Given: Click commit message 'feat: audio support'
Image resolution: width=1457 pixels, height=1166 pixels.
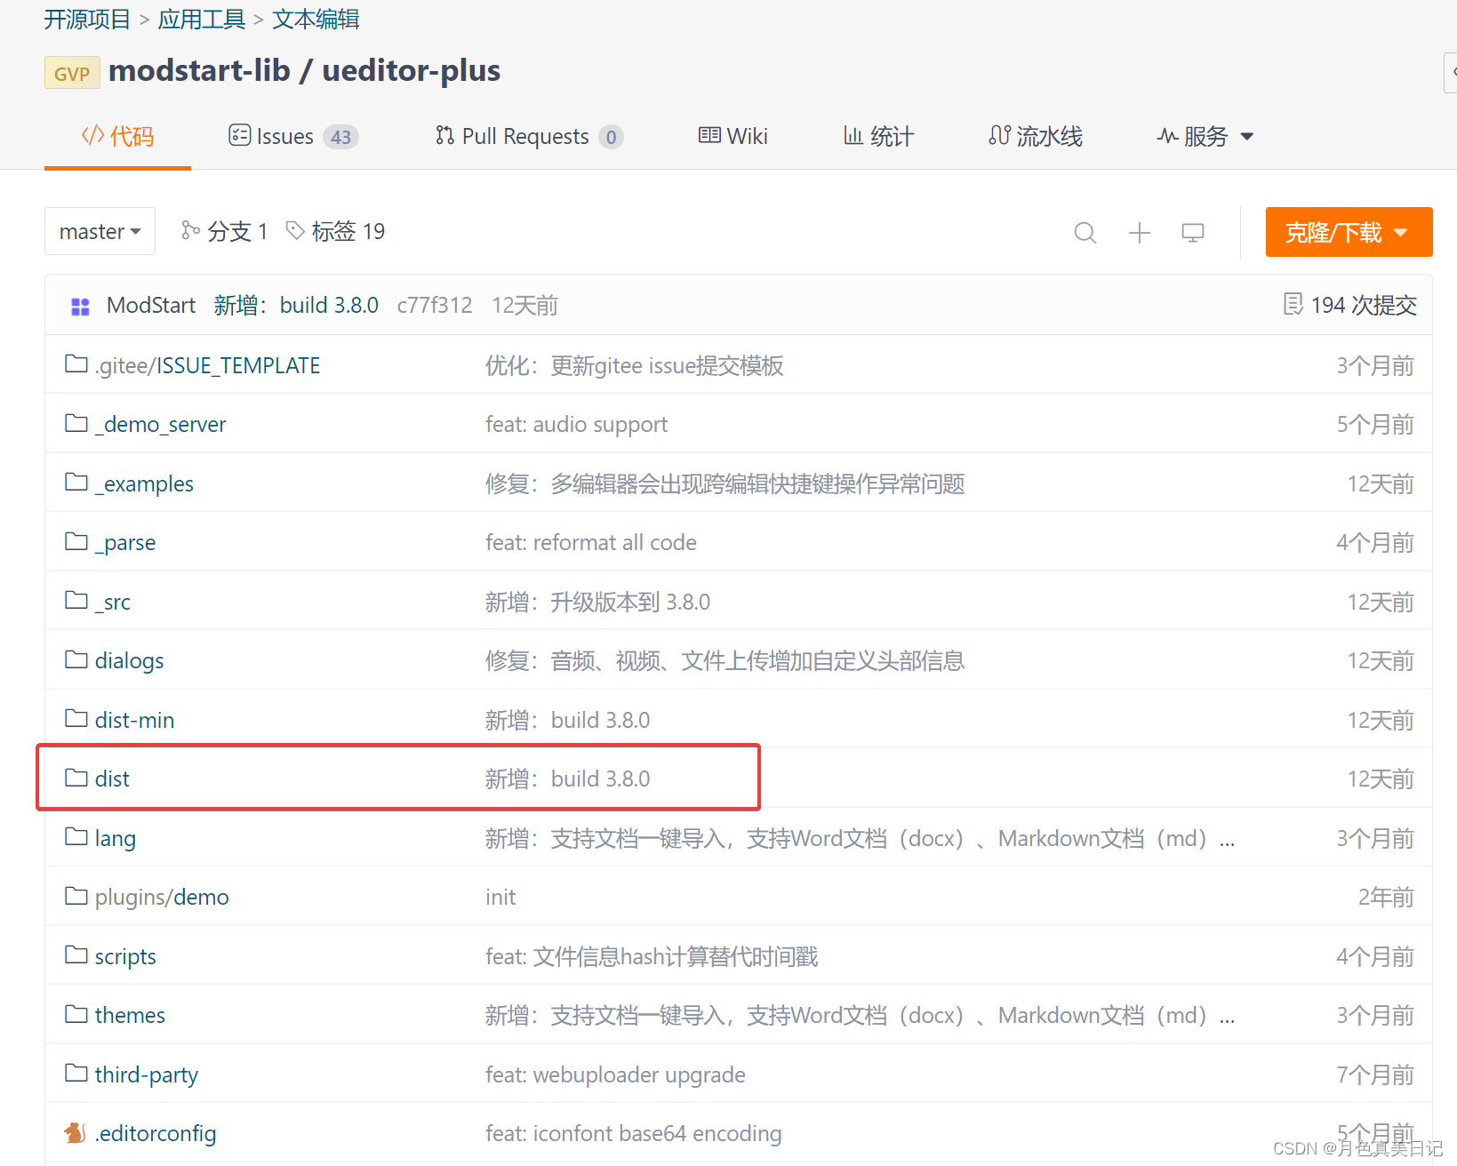Looking at the screenshot, I should (x=576, y=424).
